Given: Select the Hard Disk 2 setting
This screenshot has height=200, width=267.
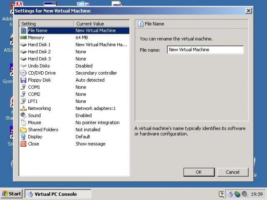Looking at the screenshot, I should click(x=74, y=52).
